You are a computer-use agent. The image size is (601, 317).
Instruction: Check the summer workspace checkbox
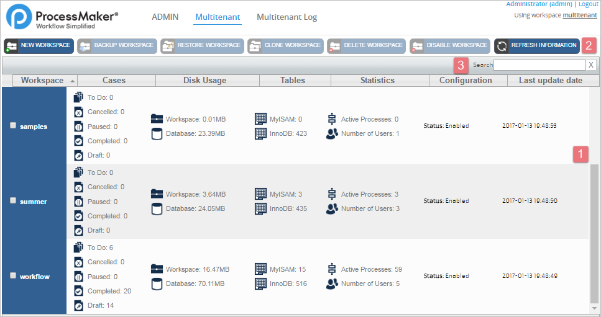click(14, 201)
